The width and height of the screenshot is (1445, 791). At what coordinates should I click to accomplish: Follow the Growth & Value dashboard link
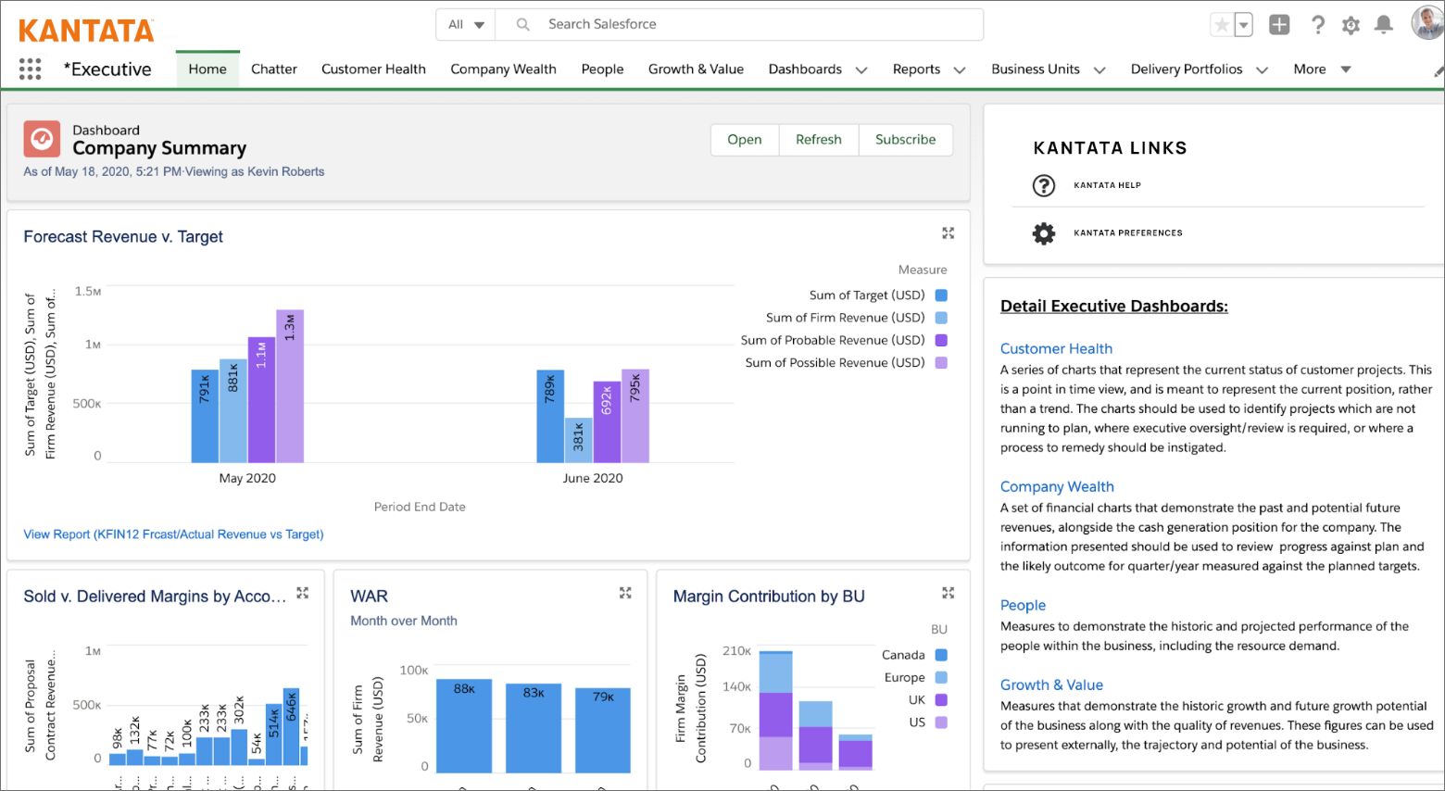(1051, 684)
